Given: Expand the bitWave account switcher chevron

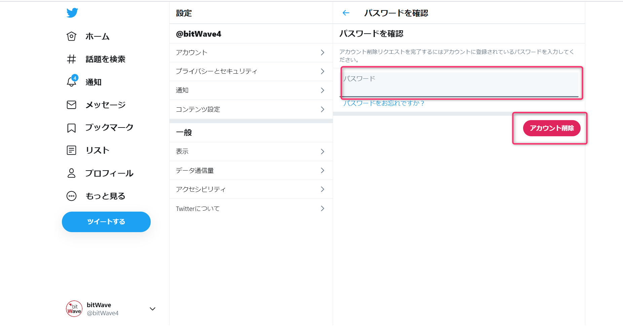Looking at the screenshot, I should coord(152,309).
